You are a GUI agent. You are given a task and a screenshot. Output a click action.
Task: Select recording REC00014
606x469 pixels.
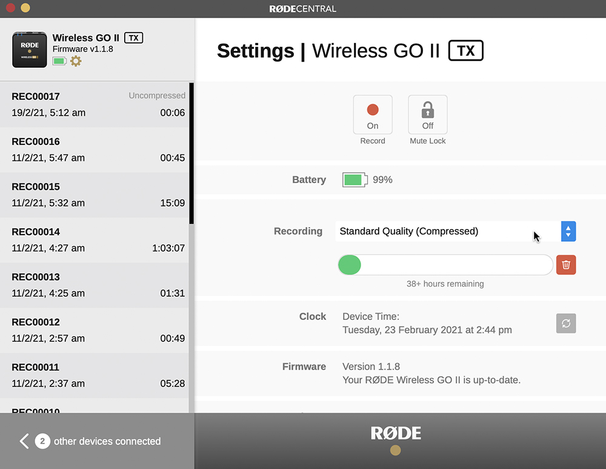[x=97, y=240]
